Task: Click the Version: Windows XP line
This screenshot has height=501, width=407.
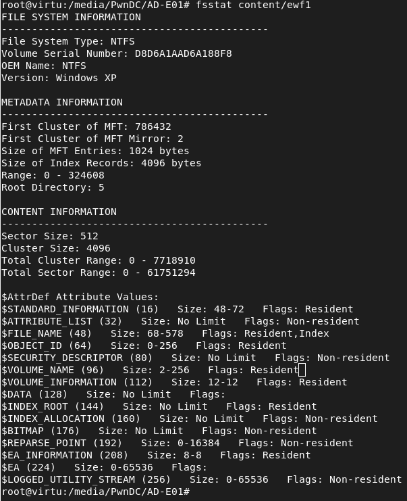Action: click(x=59, y=78)
